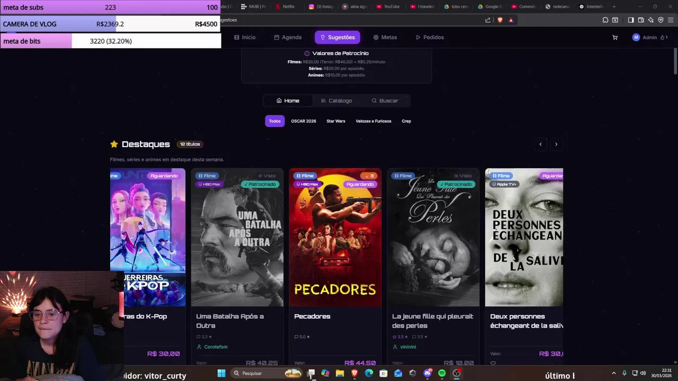Open Windows Start menu

(221, 373)
